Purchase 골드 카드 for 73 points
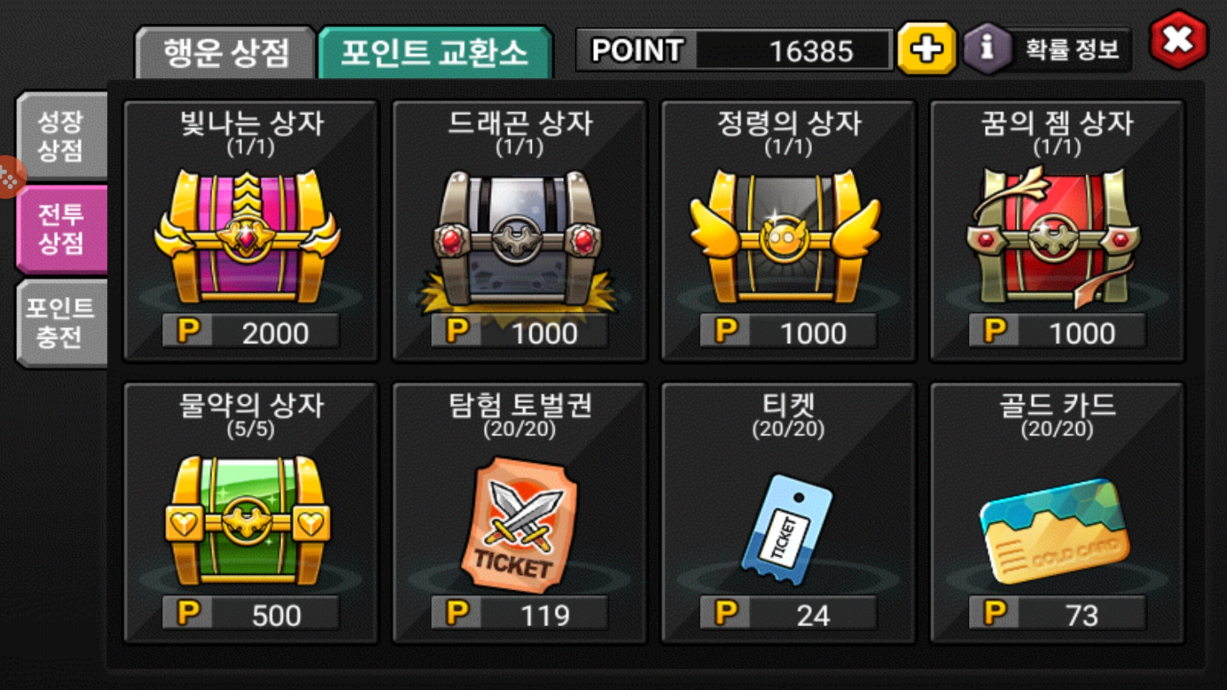The width and height of the screenshot is (1227, 690). [x=1057, y=613]
